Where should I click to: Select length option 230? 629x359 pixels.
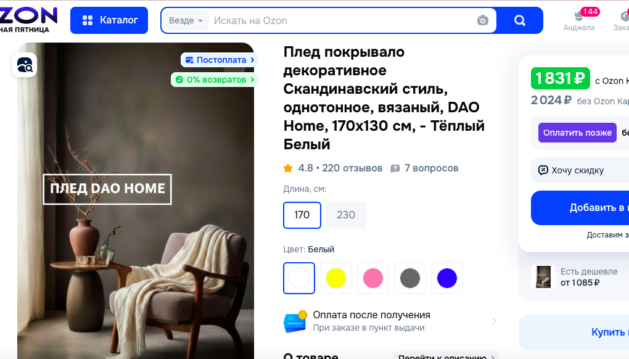pos(346,215)
